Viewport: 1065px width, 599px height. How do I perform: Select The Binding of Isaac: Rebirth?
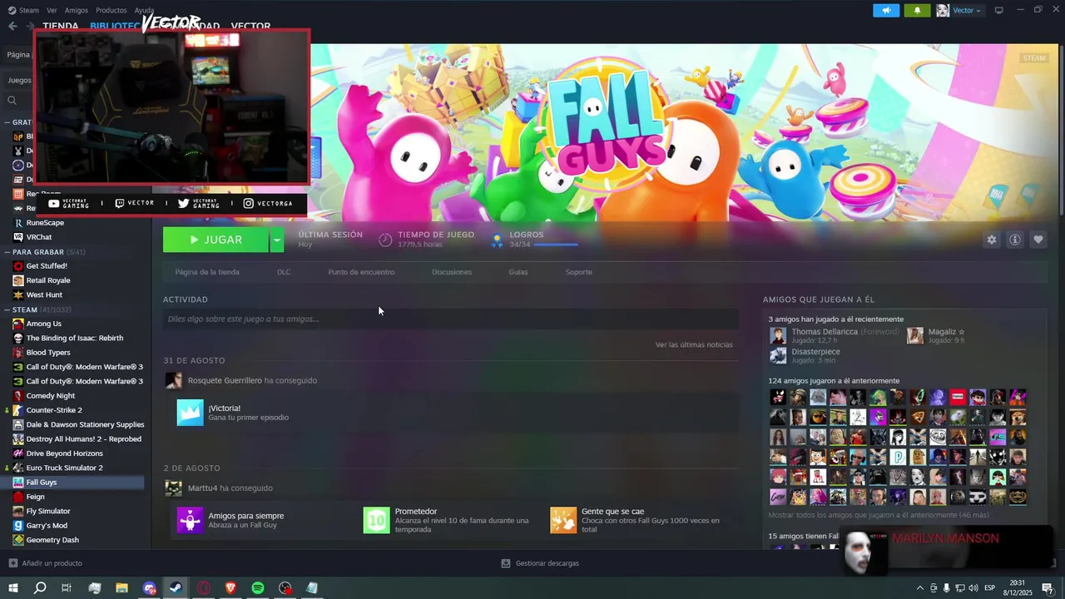pos(75,338)
